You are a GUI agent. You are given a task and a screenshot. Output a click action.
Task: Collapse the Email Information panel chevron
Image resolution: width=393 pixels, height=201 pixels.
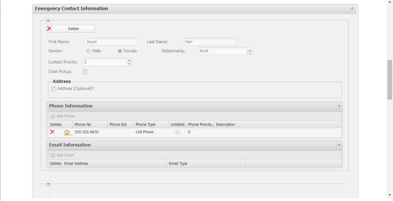point(339,145)
